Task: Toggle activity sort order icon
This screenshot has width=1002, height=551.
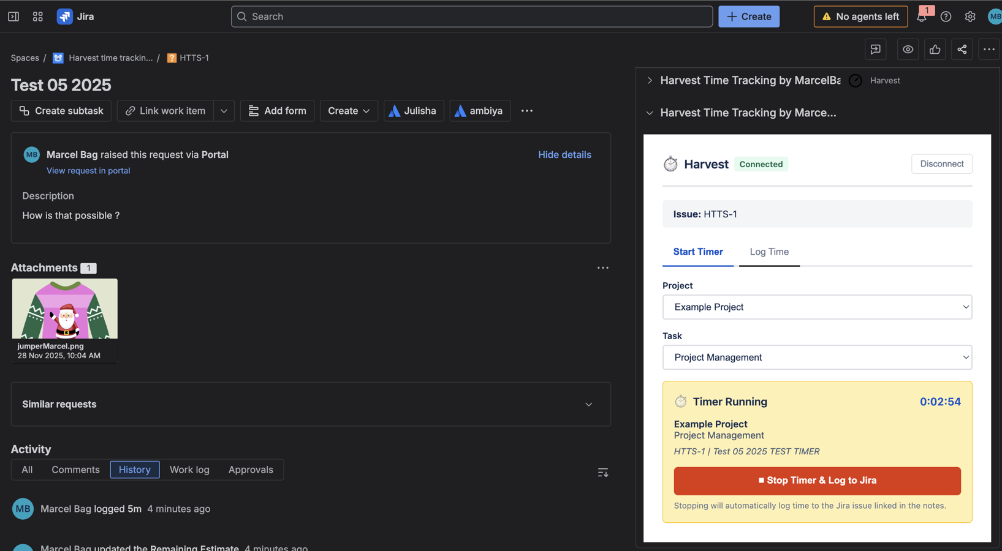Action: coord(602,472)
